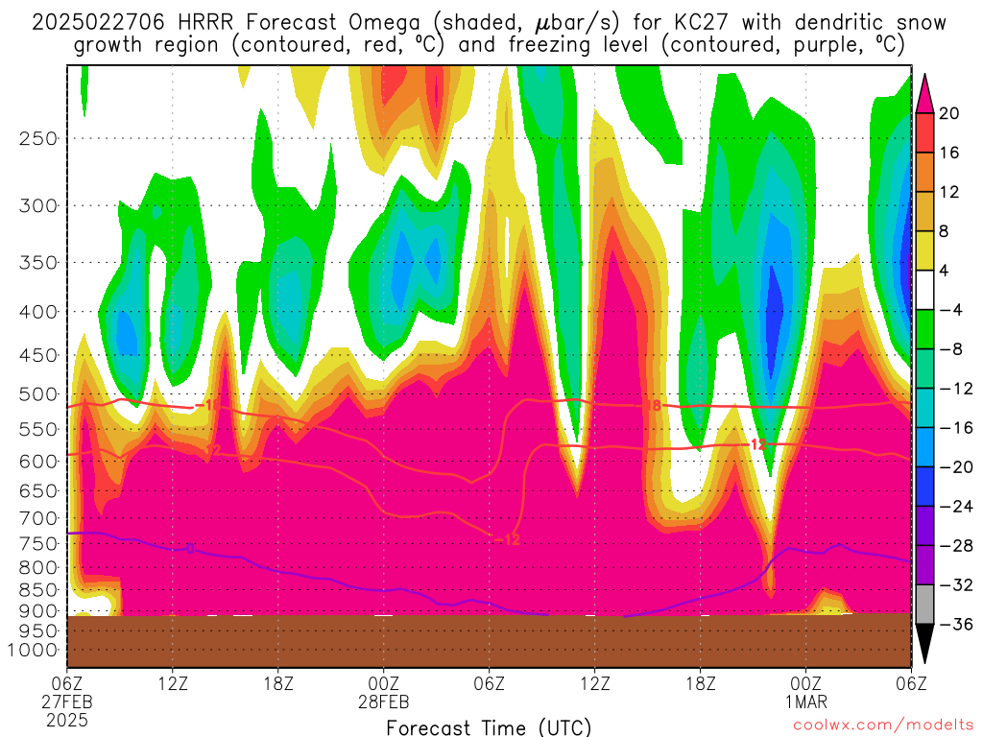The height and width of the screenshot is (737, 983).
Task: Choose the light blue -16 to -20 legend swatch
Action: coord(924,447)
